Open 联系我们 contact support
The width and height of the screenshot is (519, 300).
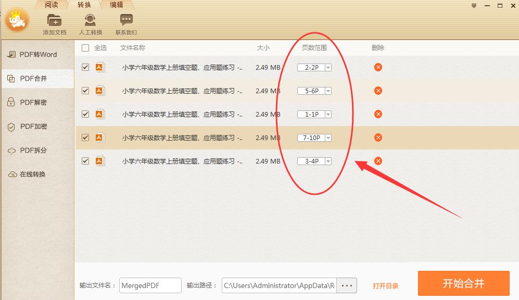click(x=126, y=22)
